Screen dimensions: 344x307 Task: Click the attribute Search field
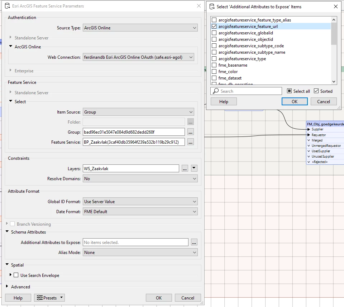click(246, 91)
